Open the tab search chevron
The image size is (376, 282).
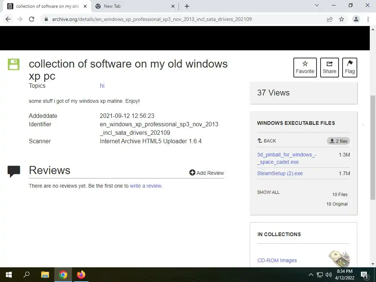[x=317, y=5]
